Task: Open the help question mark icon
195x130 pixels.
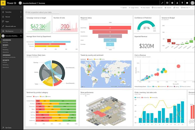Action: (182, 3)
